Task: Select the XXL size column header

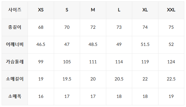Action: point(171,10)
